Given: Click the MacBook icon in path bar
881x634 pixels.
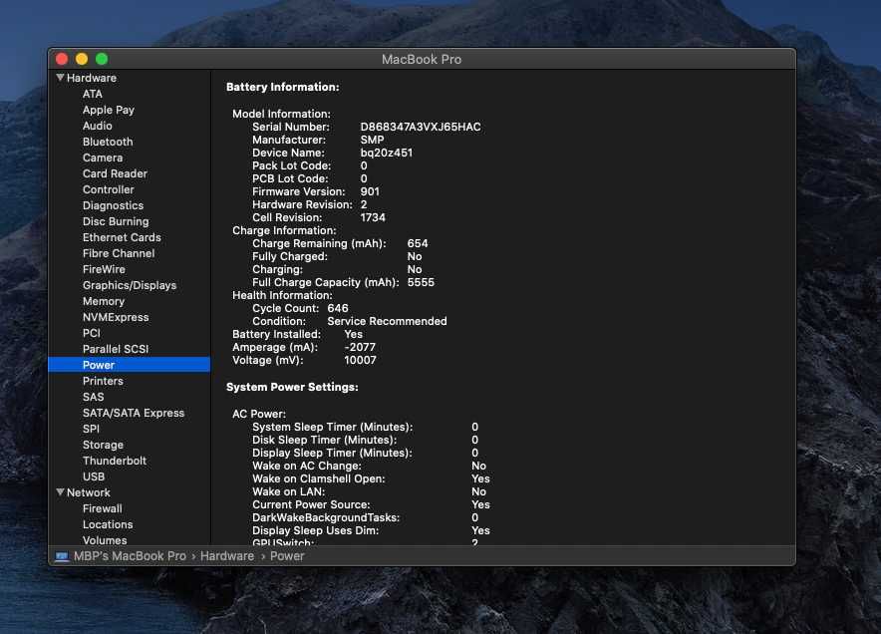Looking at the screenshot, I should [x=62, y=556].
